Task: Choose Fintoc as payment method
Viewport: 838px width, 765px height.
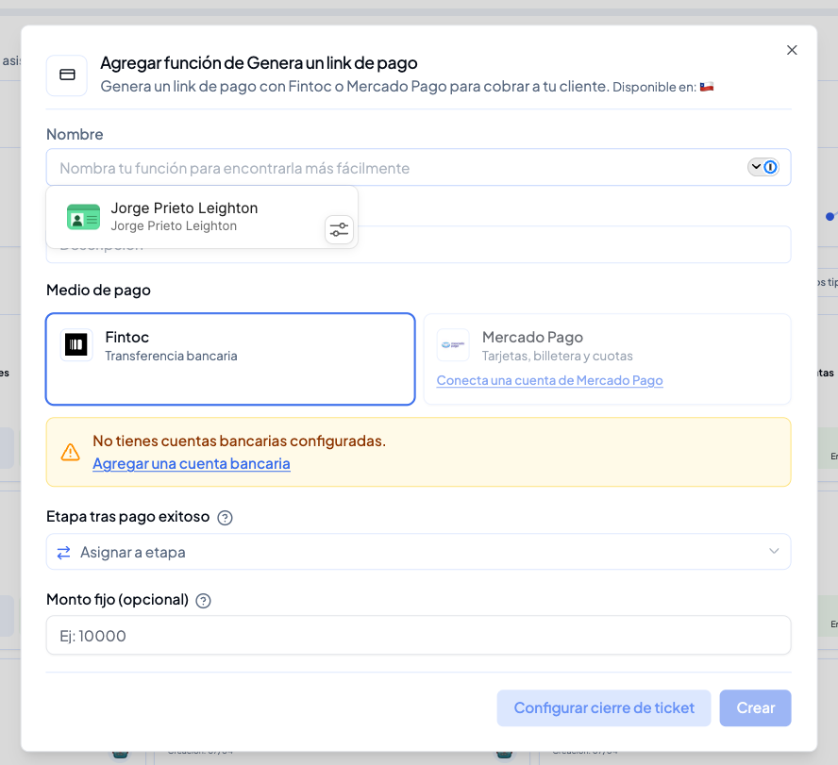Action: click(x=230, y=359)
